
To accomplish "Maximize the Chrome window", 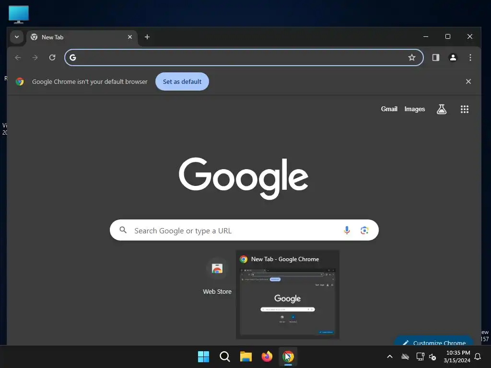I will (x=448, y=36).
